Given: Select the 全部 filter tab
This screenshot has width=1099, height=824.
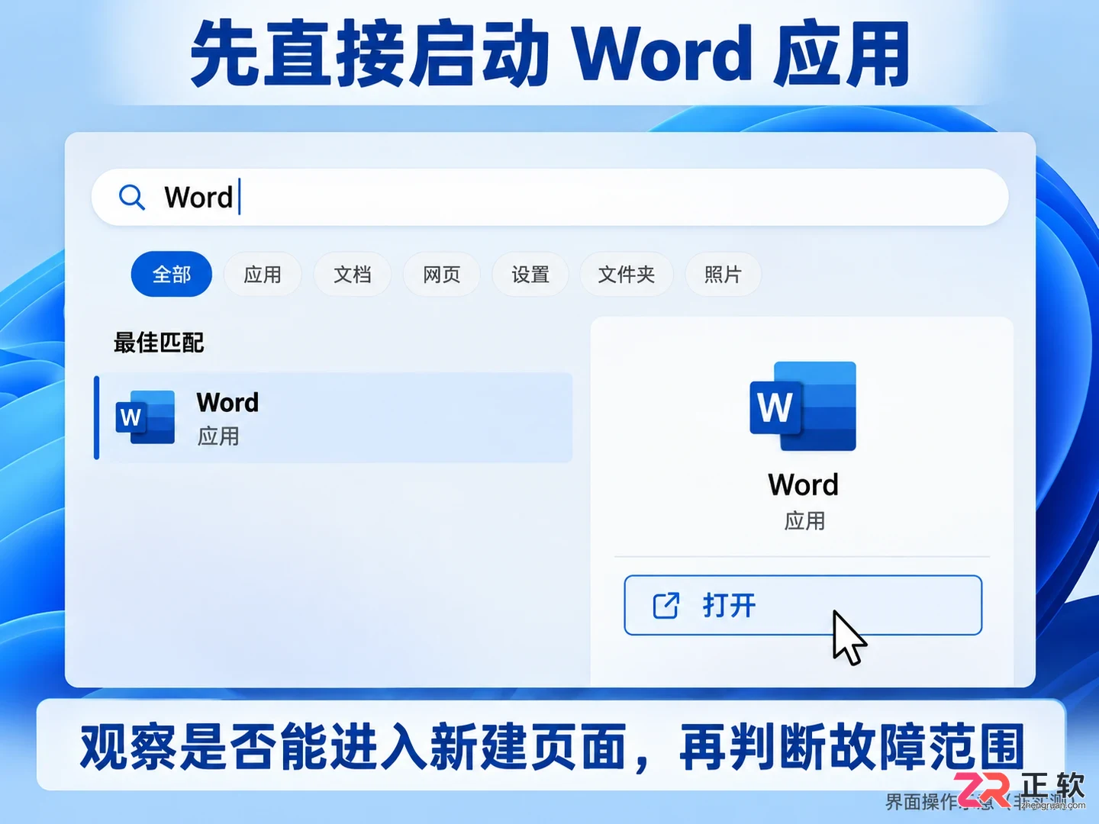Looking at the screenshot, I should [172, 274].
